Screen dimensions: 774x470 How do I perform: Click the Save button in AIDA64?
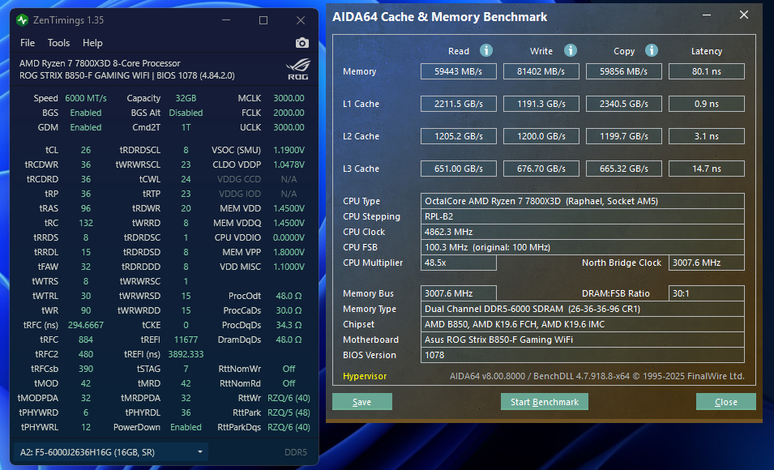point(361,402)
